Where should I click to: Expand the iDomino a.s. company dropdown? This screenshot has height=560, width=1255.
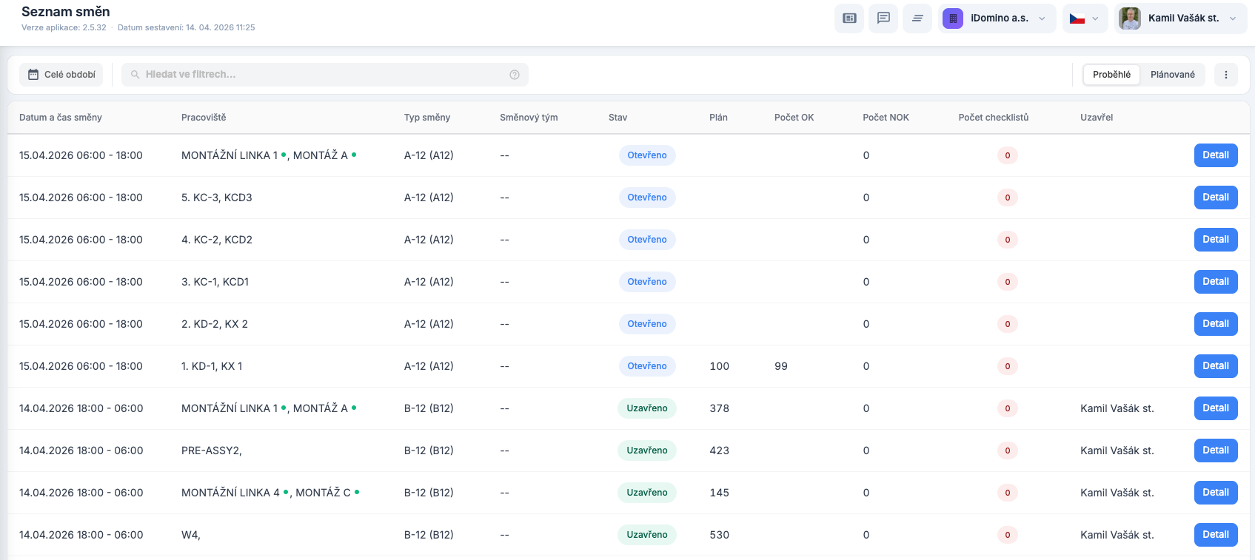pyautogui.click(x=1042, y=18)
